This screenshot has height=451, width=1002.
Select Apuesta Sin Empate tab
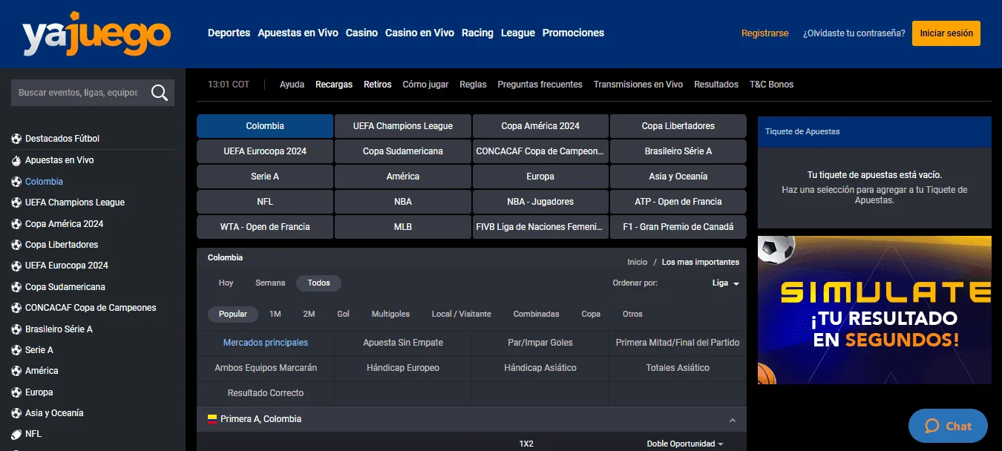click(403, 343)
